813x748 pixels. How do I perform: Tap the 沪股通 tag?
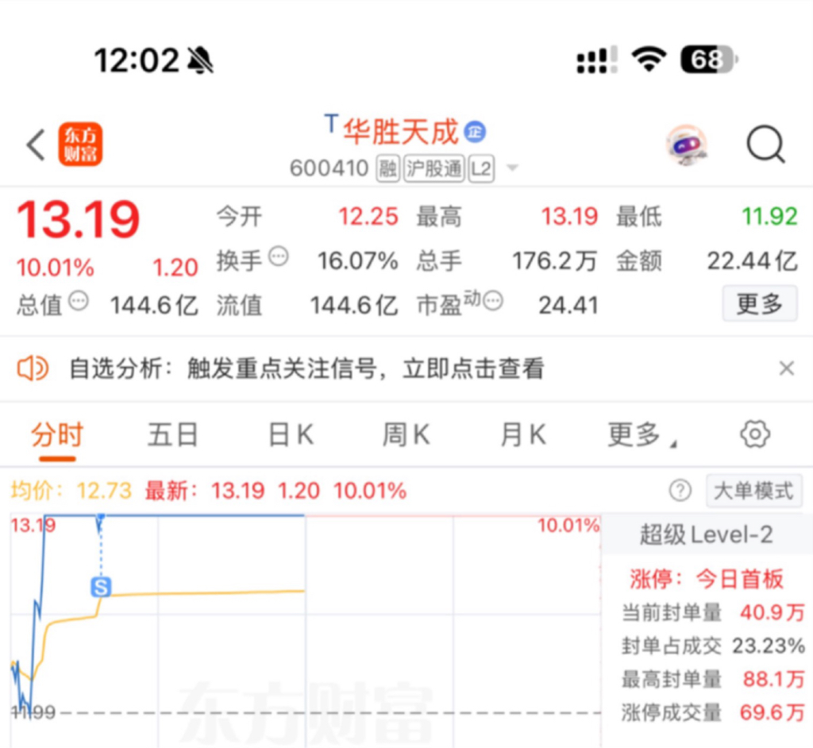tap(434, 168)
